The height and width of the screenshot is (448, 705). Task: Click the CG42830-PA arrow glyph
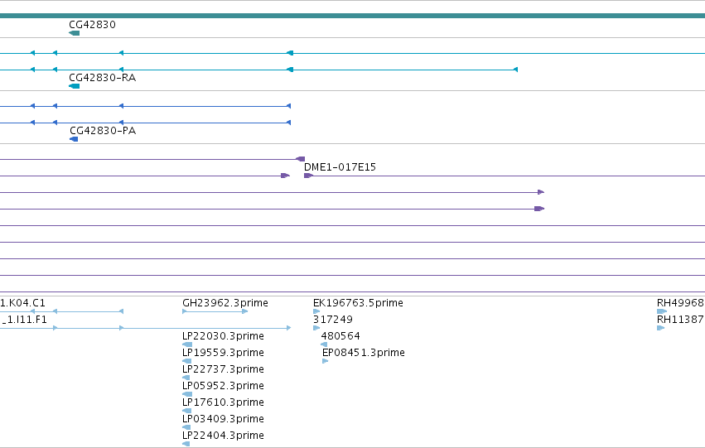click(x=74, y=139)
